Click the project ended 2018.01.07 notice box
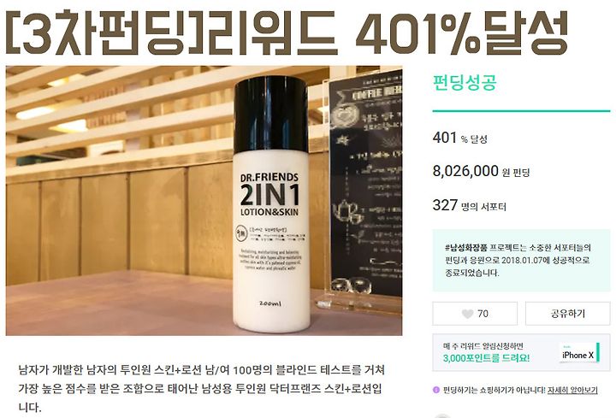The image size is (616, 418). click(x=521, y=260)
